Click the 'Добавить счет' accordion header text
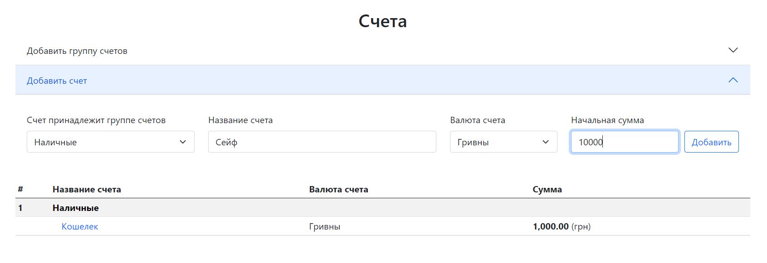The image size is (767, 263). [57, 81]
